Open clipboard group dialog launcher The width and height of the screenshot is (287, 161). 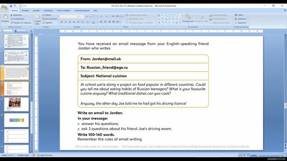(x=30, y=27)
